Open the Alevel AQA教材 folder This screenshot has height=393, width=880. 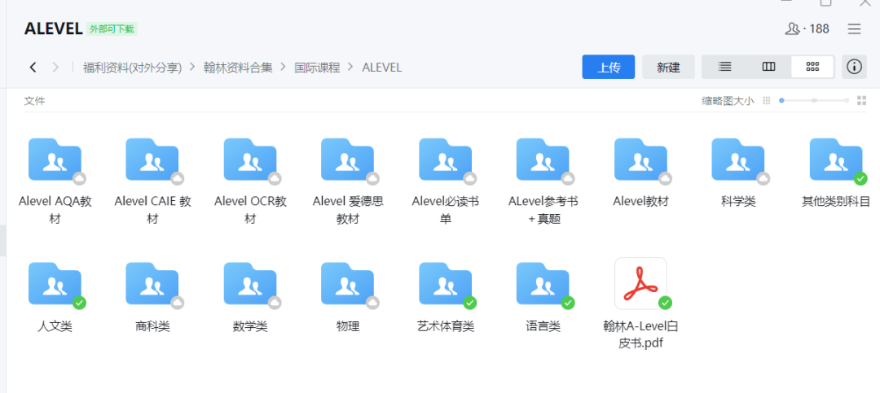tap(55, 159)
